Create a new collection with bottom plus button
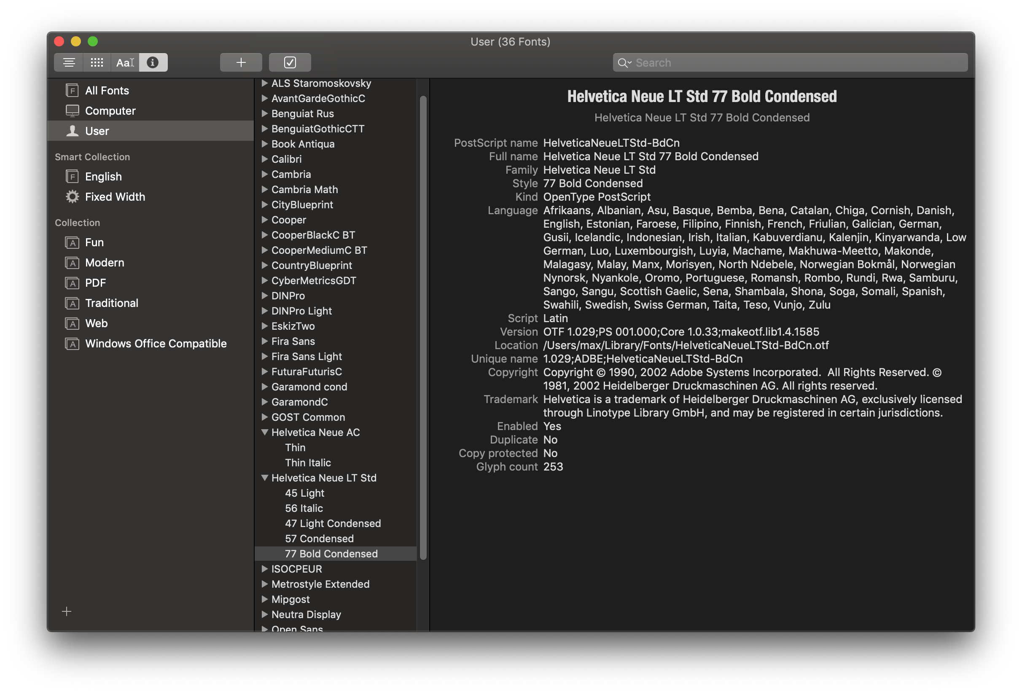 point(66,611)
